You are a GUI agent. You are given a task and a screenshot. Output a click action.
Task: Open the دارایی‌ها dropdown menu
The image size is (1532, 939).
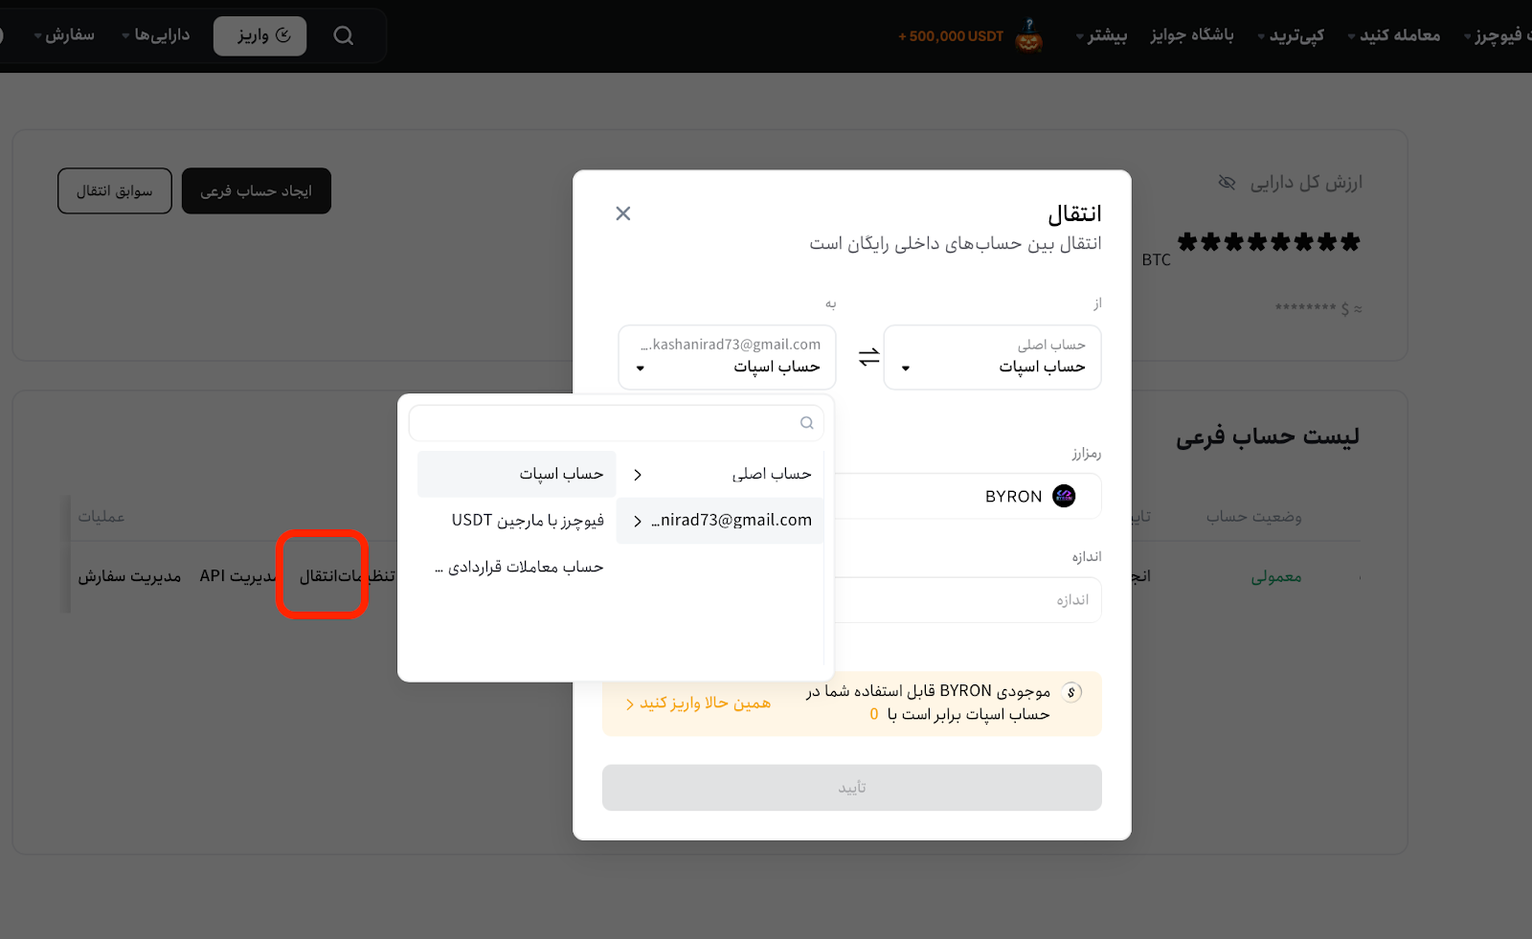point(156,35)
